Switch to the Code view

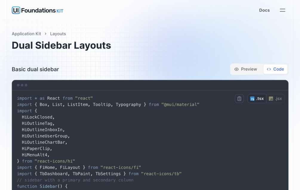pos(275,69)
